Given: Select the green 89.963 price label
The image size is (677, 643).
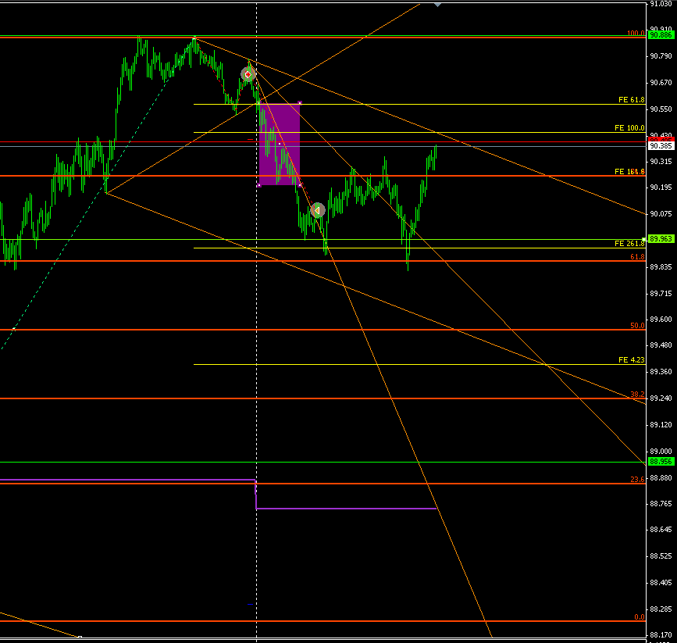Looking at the screenshot, I should [x=660, y=238].
